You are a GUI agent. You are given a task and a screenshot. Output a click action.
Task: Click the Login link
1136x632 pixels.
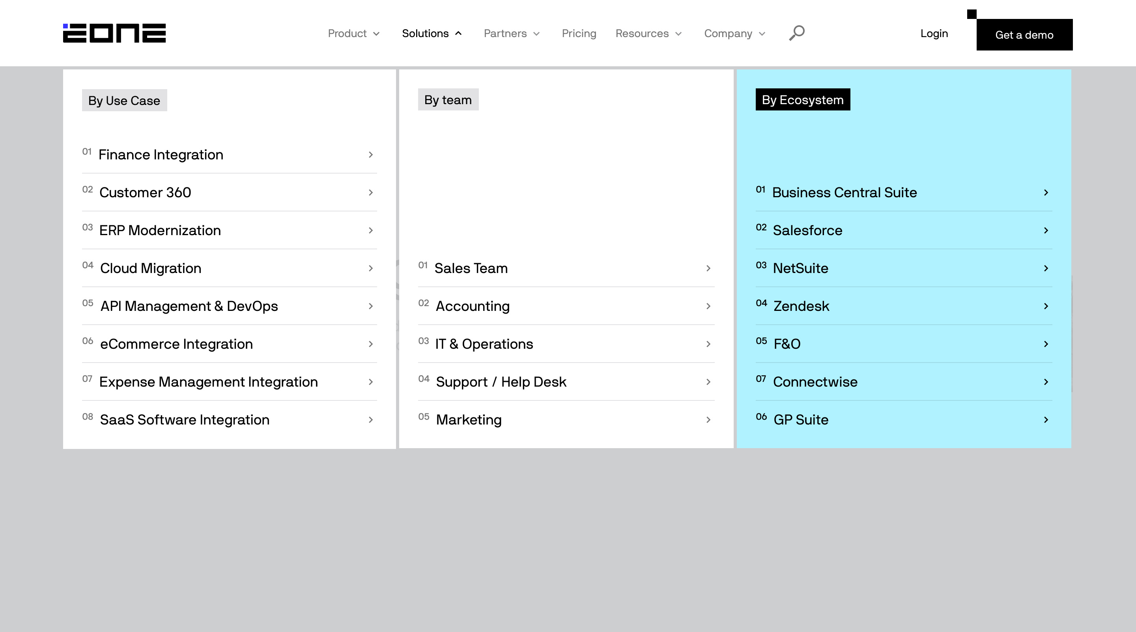pyautogui.click(x=934, y=34)
